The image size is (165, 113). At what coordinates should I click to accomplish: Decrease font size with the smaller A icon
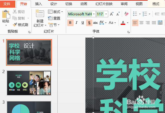(118, 14)
